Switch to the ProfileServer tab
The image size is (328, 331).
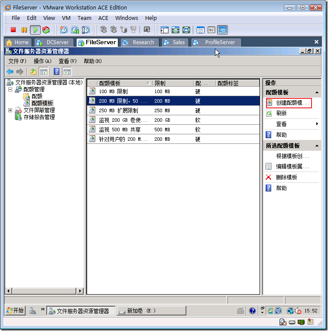click(217, 42)
